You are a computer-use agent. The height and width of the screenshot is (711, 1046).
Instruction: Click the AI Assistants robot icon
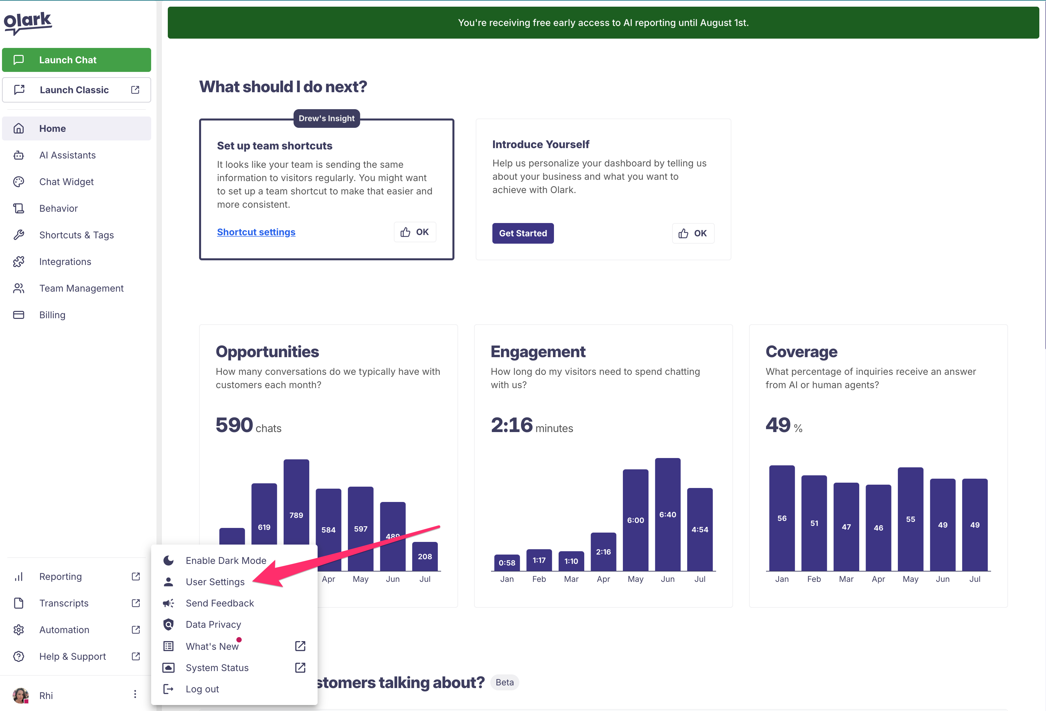18,155
